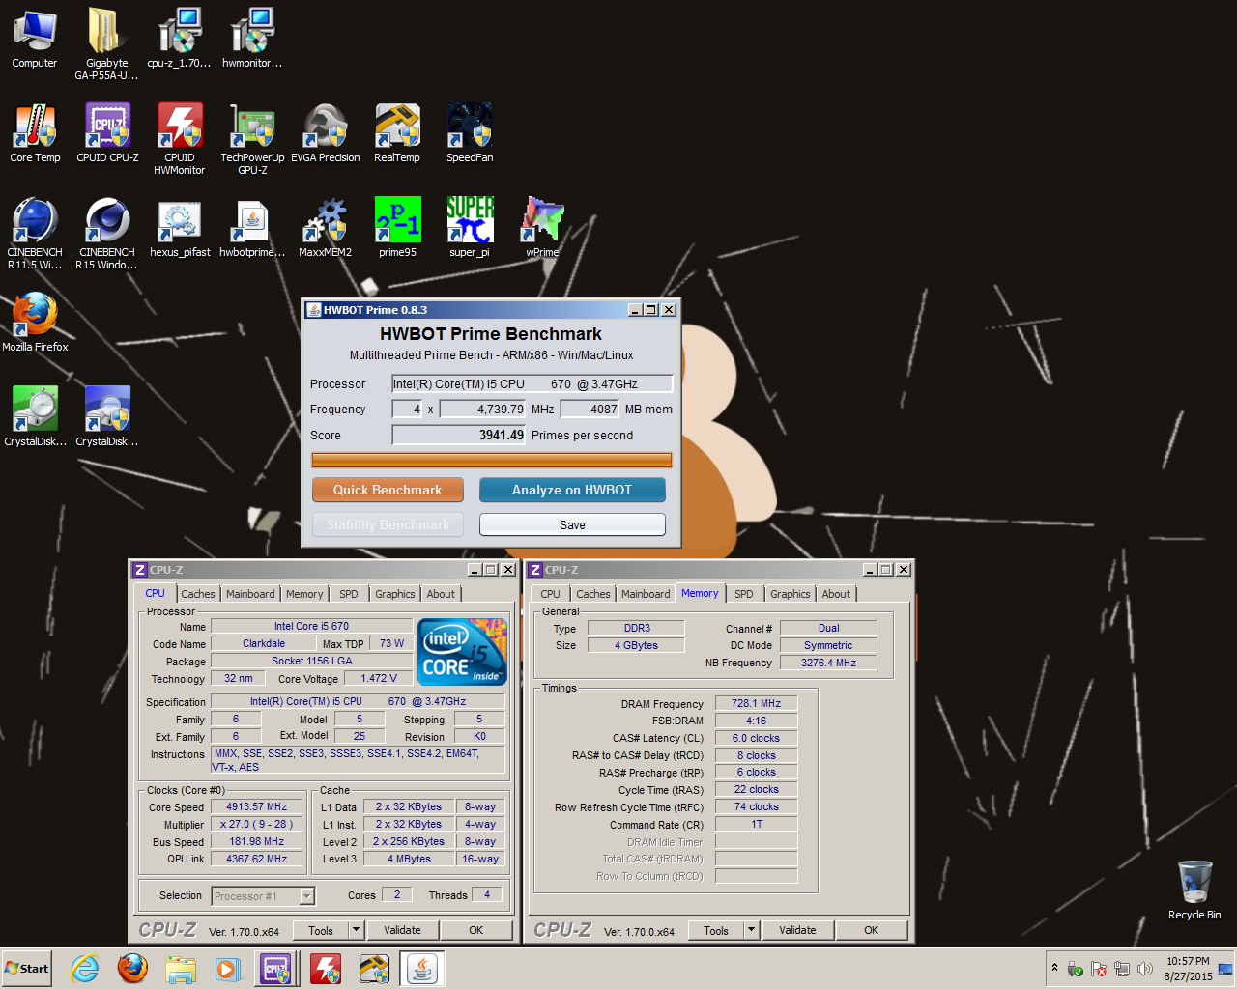Open Caches tab in right CPU-Z
The width and height of the screenshot is (1237, 989).
point(593,594)
